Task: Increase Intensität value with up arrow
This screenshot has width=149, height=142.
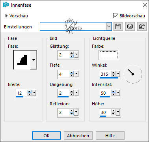Action: pos(113,92)
